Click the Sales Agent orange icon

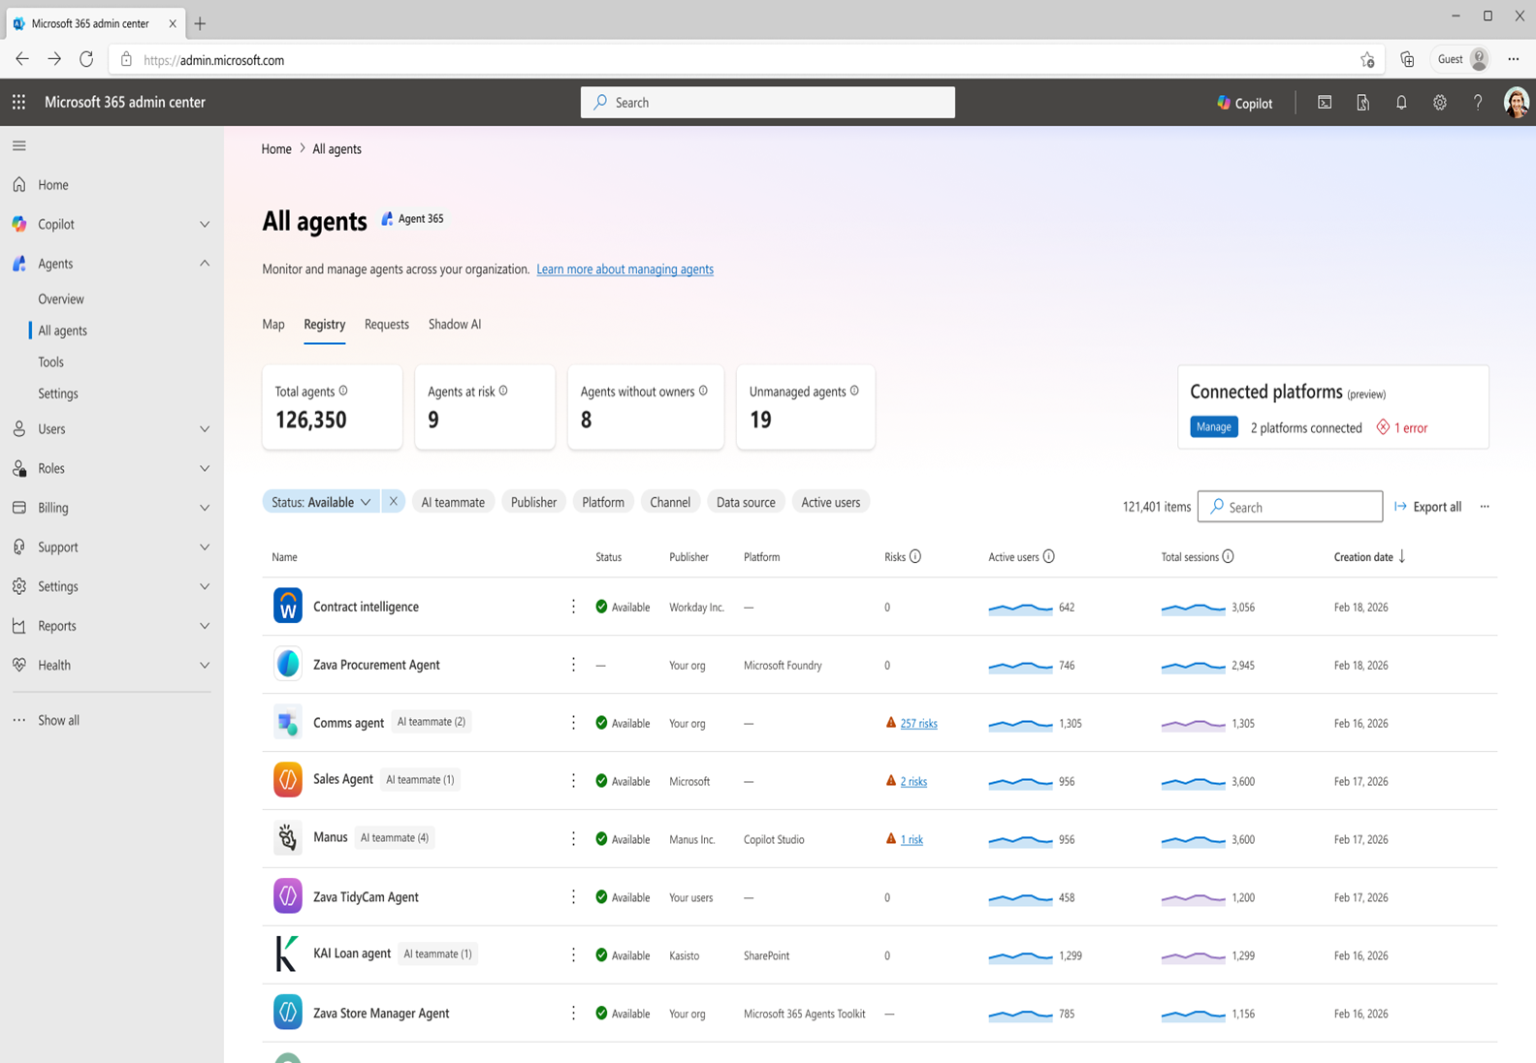pos(288,781)
